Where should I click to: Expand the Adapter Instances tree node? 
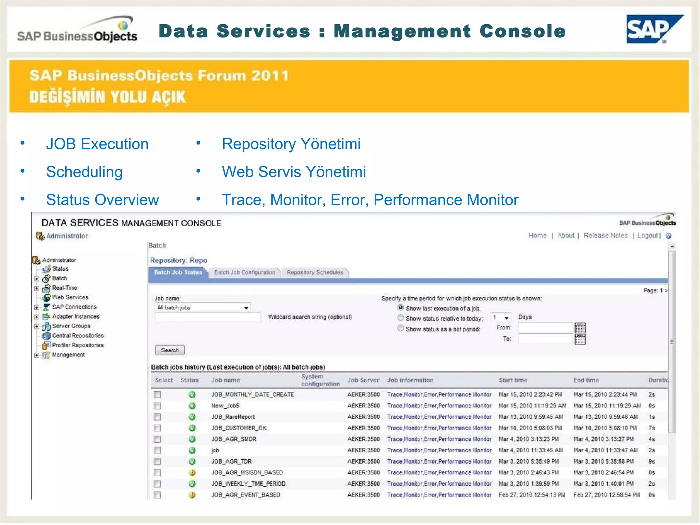coord(37,317)
